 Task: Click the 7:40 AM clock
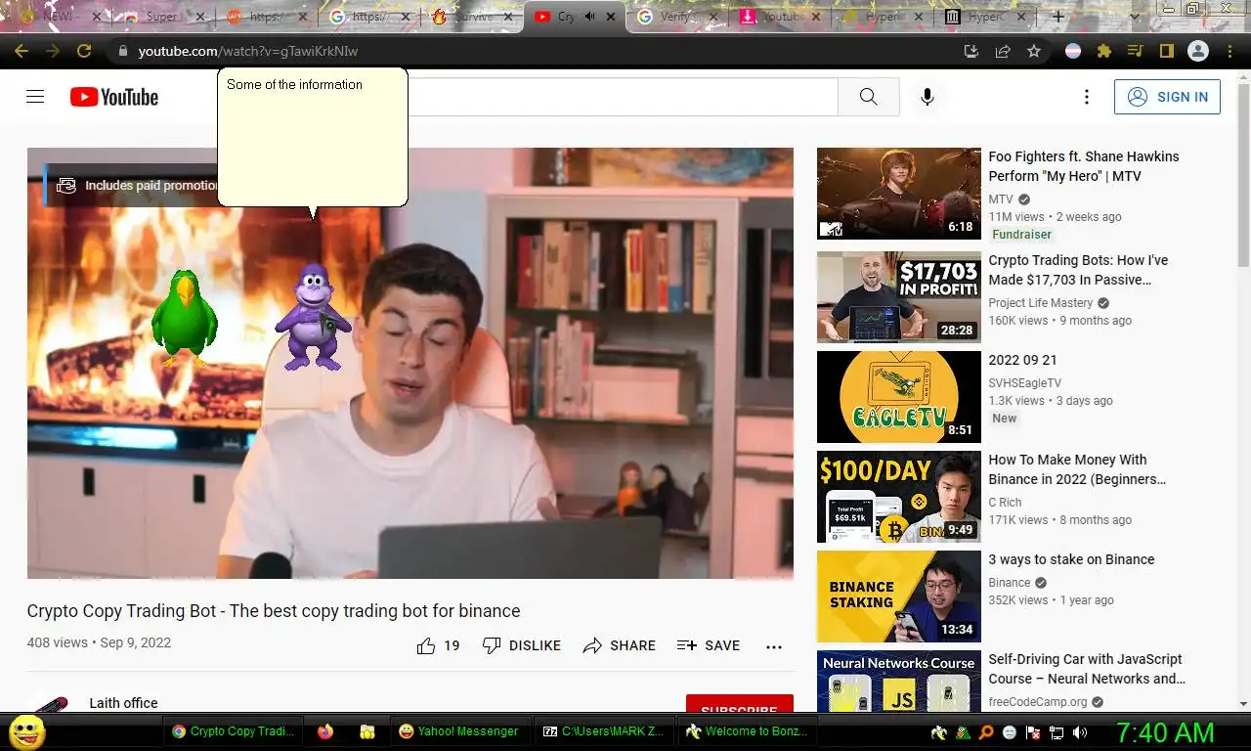click(1165, 732)
